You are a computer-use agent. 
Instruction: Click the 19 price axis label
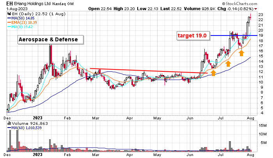(x=261, y=36)
